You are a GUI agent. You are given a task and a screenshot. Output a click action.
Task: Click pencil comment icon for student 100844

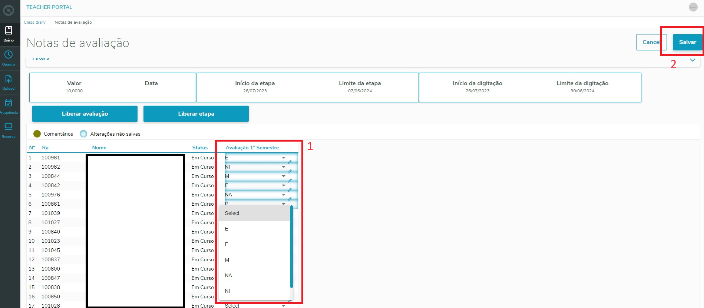(290, 181)
